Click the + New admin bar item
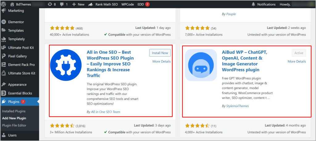 78,4
